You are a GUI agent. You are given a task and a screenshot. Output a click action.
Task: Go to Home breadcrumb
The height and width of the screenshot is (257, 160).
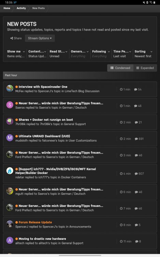click(7, 8)
